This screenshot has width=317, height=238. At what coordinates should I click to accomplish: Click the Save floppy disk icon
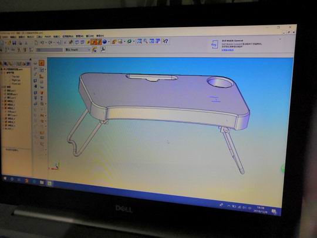pyautogui.click(x=14, y=43)
